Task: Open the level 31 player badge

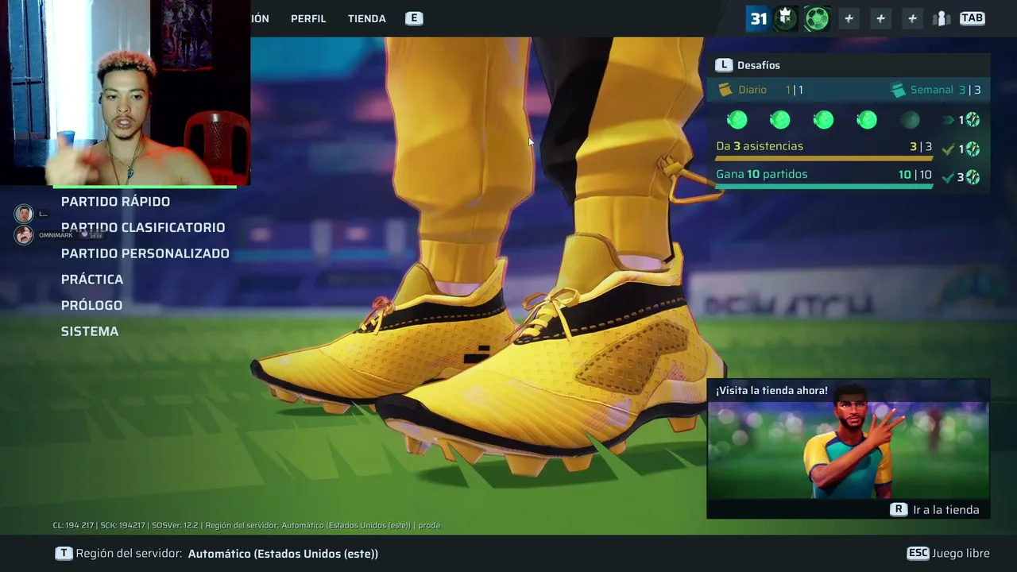Action: pos(758,18)
